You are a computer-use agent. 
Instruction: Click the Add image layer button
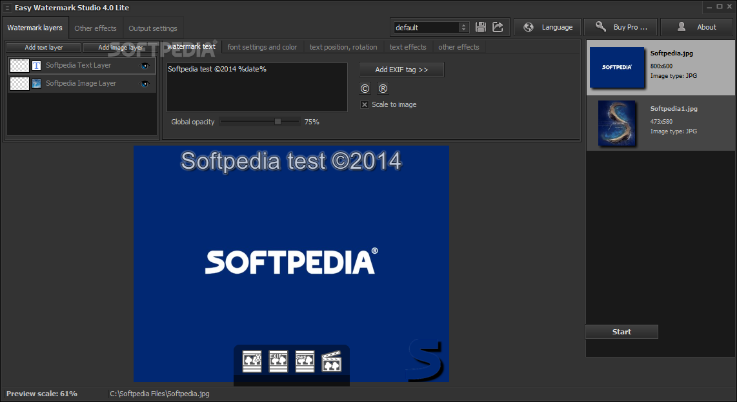click(x=120, y=48)
